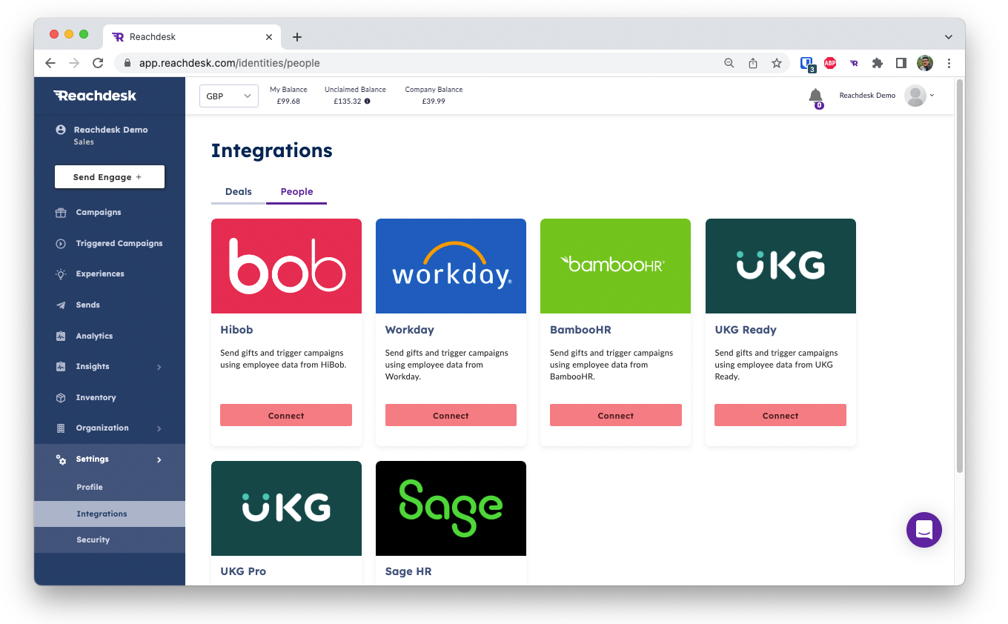
Task: Click the Workday logo thumbnail
Action: (451, 266)
